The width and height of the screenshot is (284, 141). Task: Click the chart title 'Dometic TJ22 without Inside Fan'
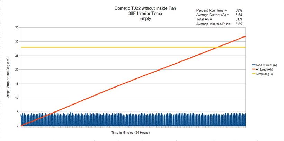145,8
